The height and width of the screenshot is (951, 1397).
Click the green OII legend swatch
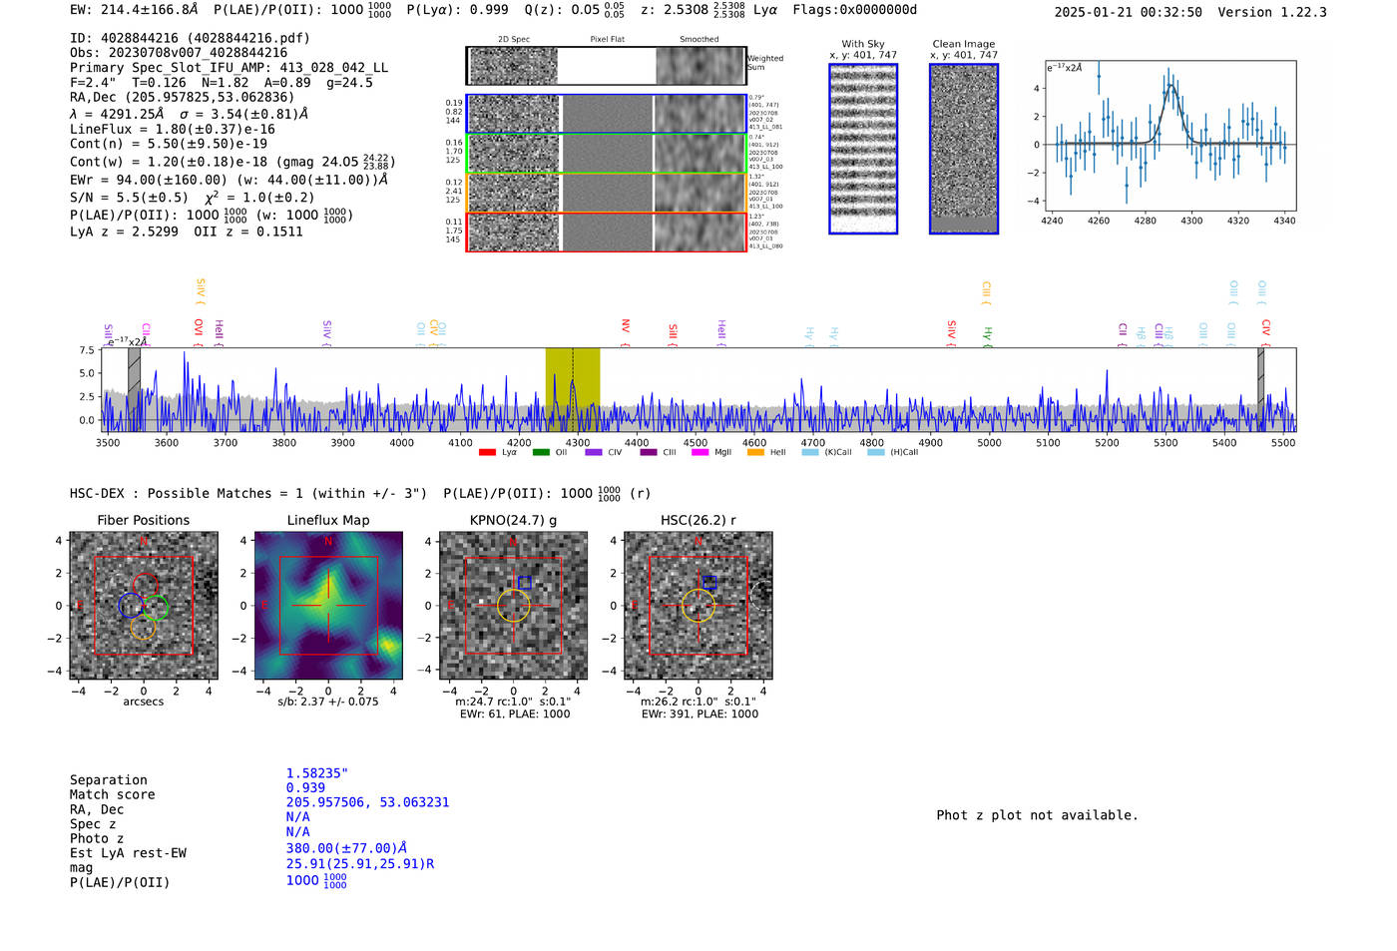click(541, 453)
